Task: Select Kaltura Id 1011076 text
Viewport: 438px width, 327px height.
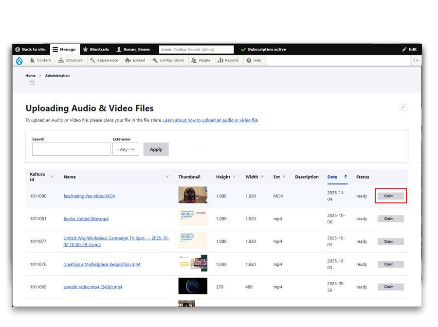Action: click(38, 264)
